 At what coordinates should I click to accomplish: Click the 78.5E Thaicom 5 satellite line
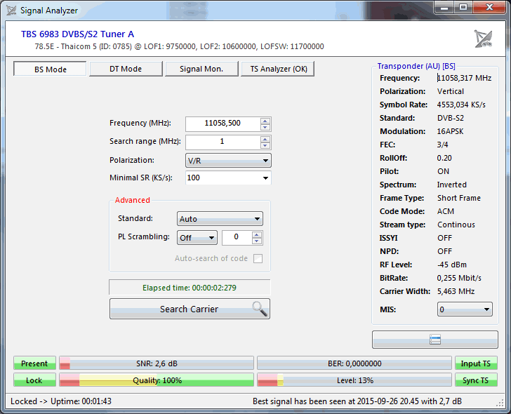point(179,46)
